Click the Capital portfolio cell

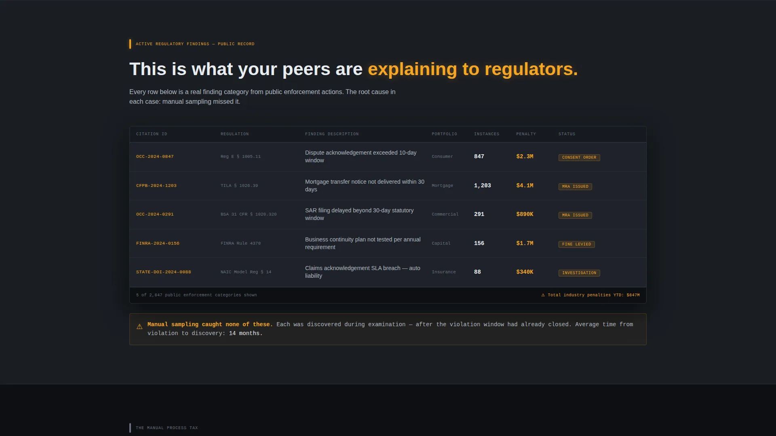coord(441,243)
